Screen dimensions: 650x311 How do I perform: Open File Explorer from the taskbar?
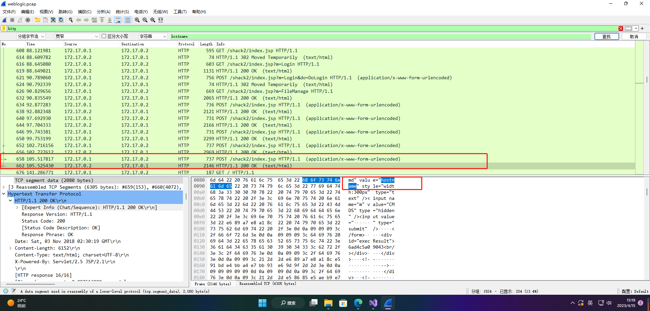pos(328,303)
